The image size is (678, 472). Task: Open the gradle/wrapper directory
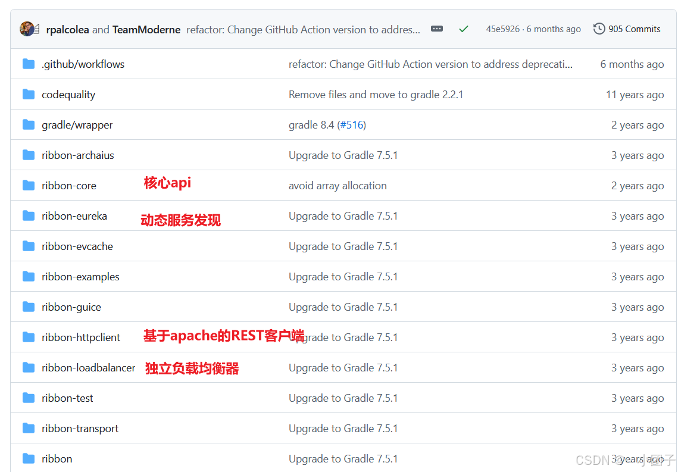coord(77,125)
